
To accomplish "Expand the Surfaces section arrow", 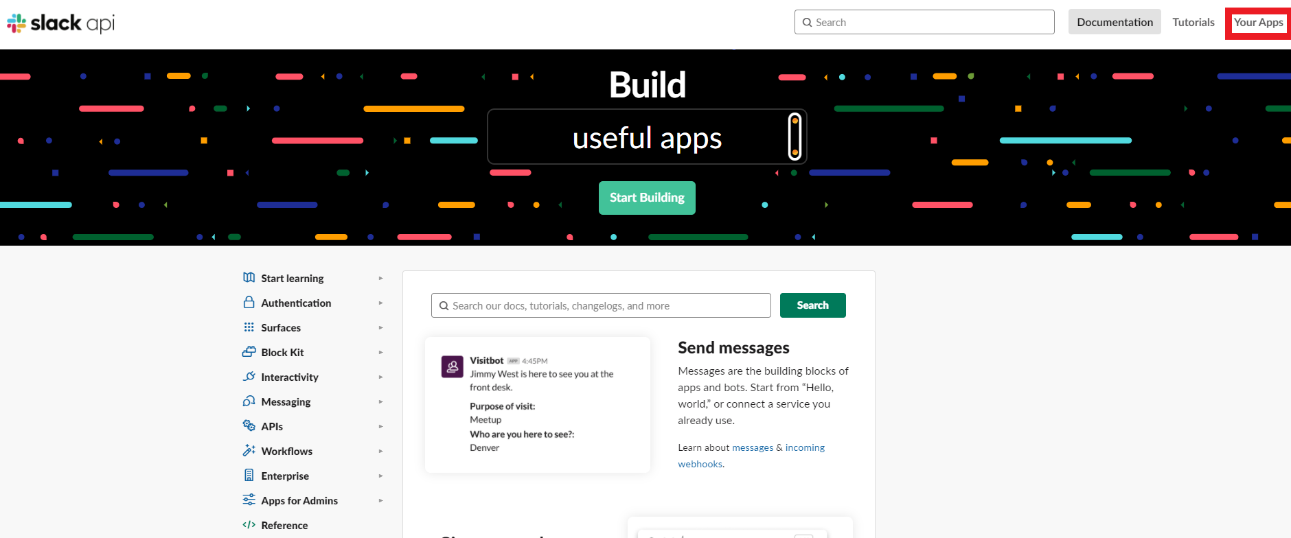I will 380,327.
